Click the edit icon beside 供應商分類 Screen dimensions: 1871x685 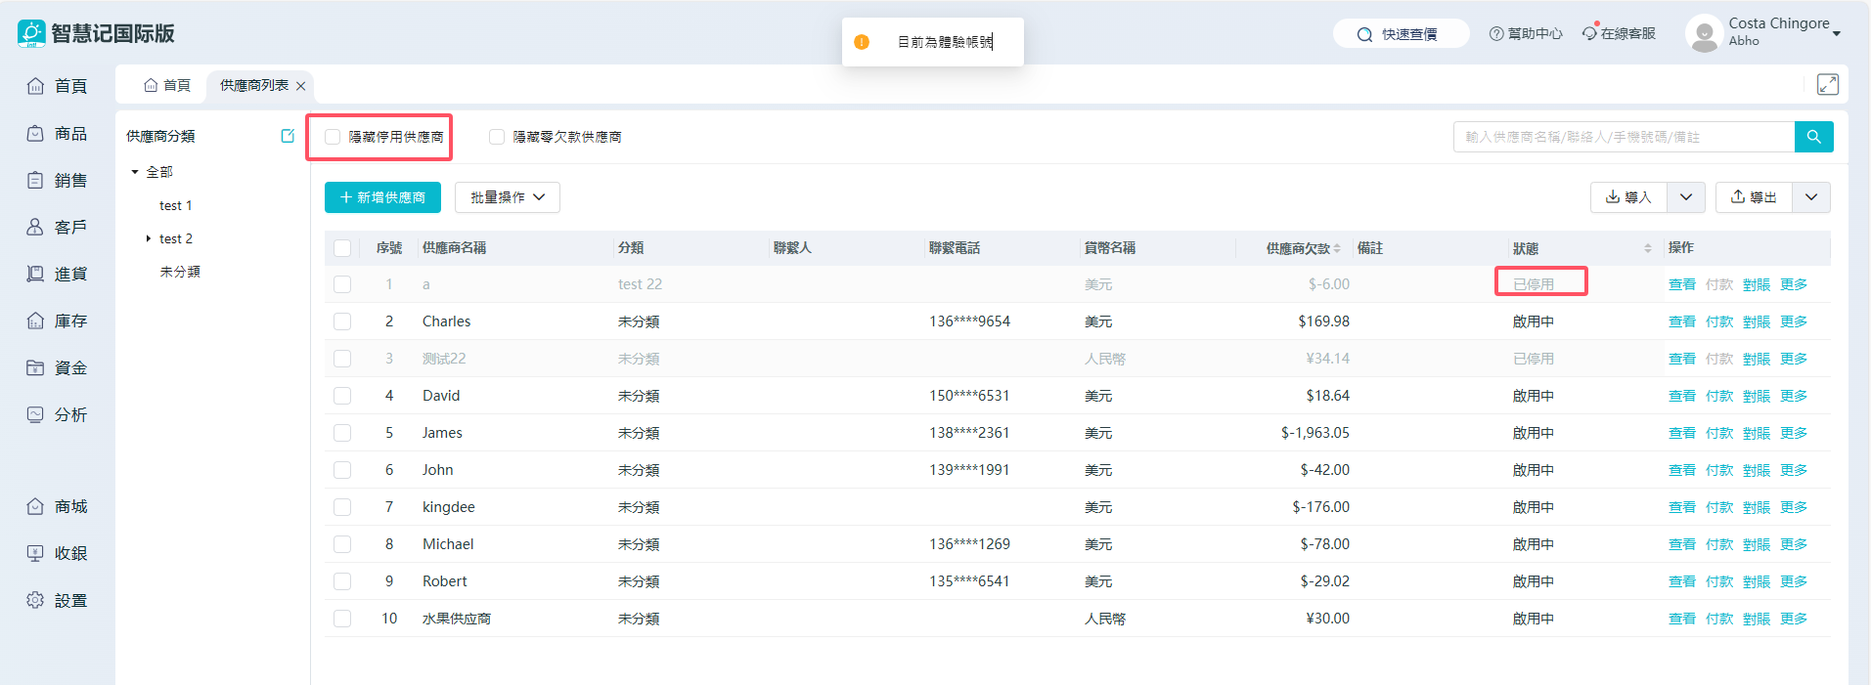point(288,136)
